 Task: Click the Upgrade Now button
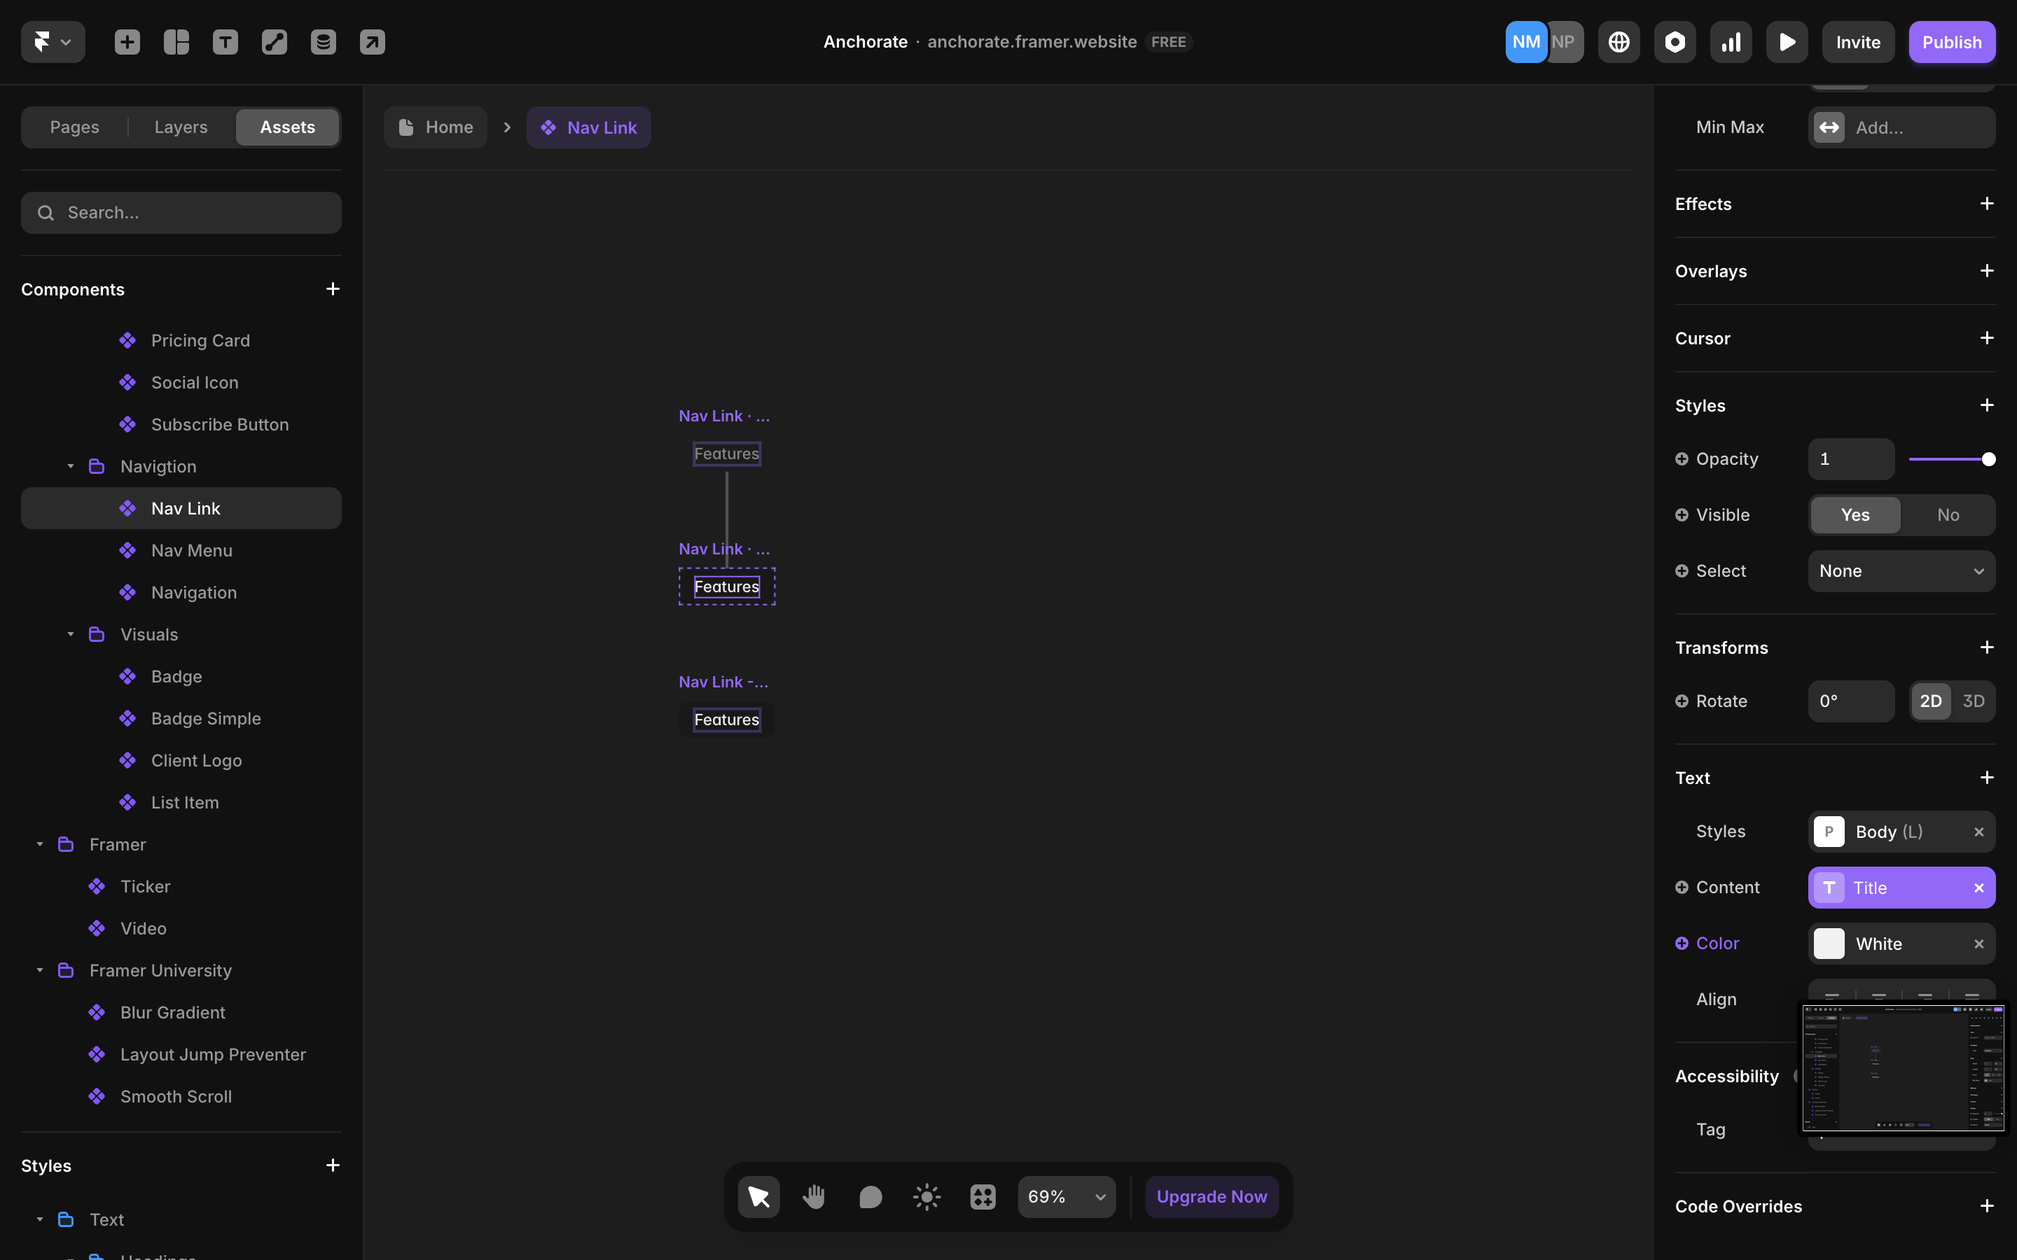click(1211, 1197)
